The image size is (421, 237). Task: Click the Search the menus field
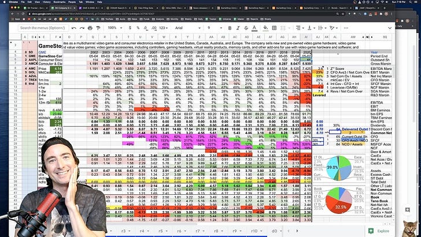(43, 28)
